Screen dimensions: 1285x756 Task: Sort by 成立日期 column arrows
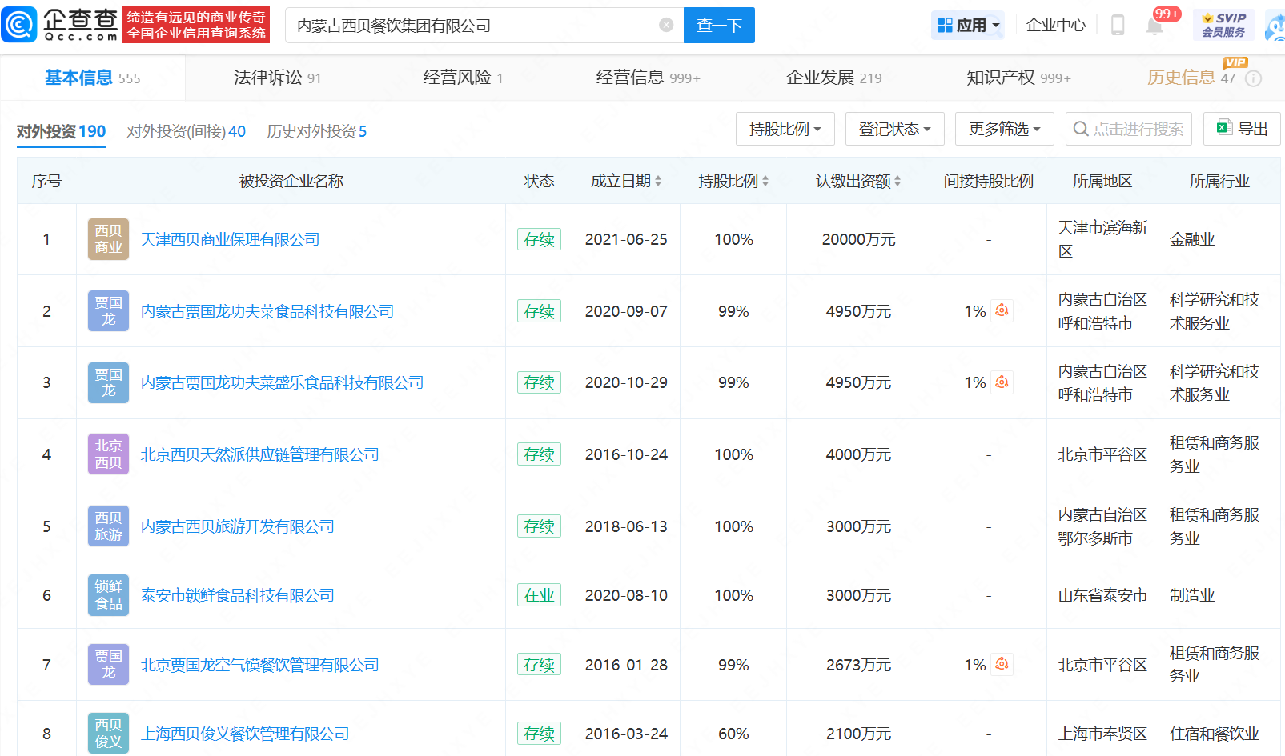658,182
